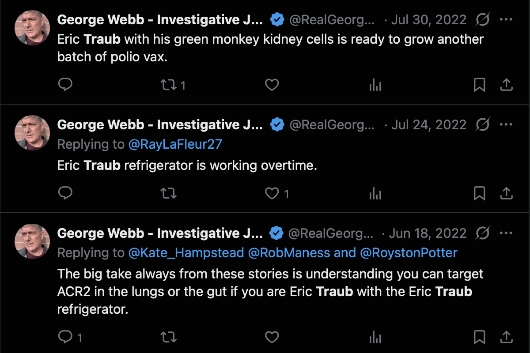Like the July 30 polio vax tweet
The image size is (530, 353).
click(272, 85)
